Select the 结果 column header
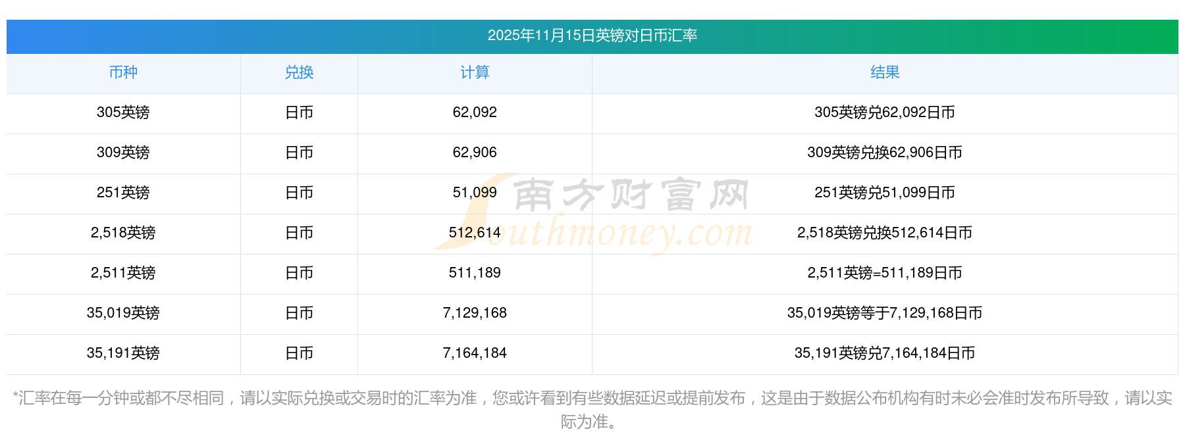The height and width of the screenshot is (442, 1185). tap(884, 72)
